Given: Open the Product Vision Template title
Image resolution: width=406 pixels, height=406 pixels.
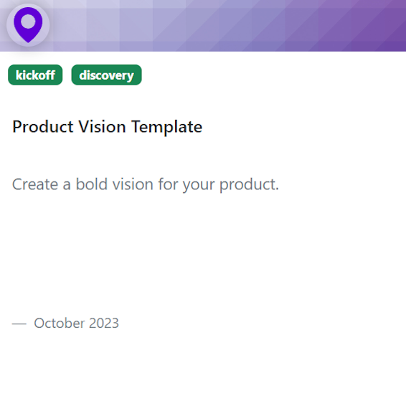Looking at the screenshot, I should click(x=107, y=127).
